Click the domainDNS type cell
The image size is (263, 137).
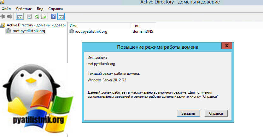[143, 31]
